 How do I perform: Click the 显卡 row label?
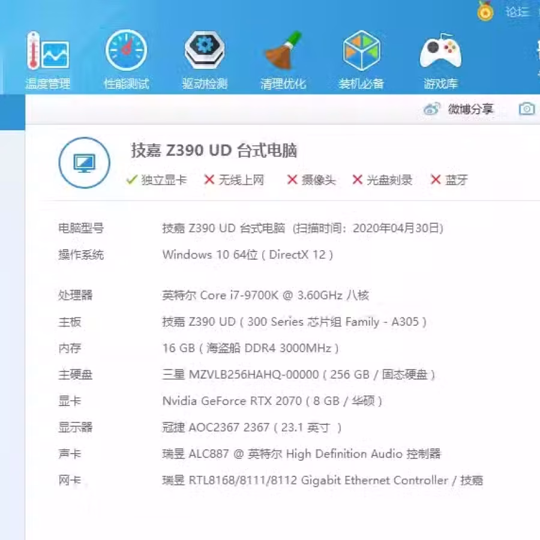point(70,401)
